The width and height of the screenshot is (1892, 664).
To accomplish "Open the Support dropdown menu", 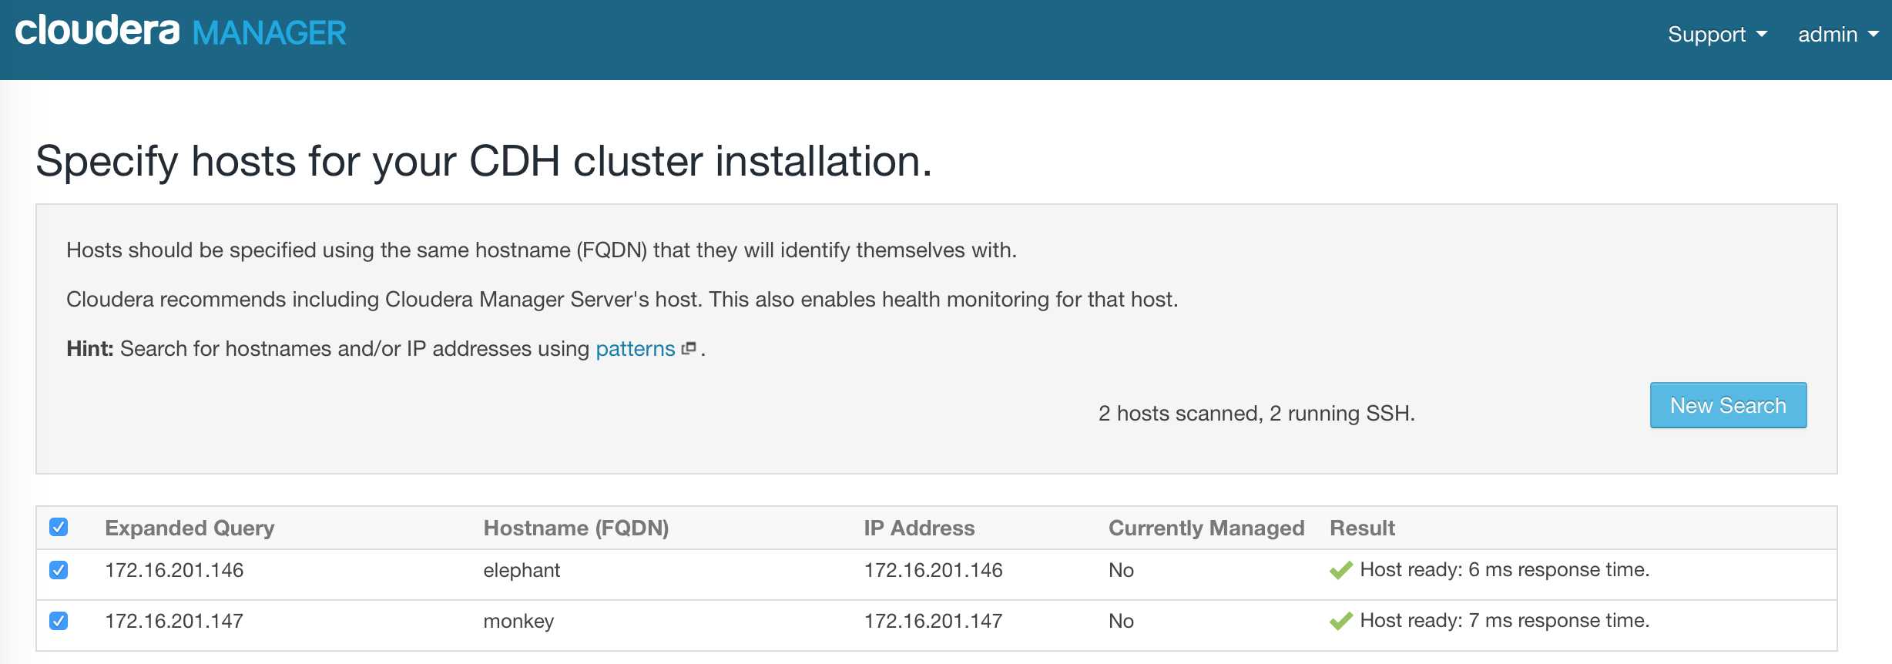I will click(1717, 35).
